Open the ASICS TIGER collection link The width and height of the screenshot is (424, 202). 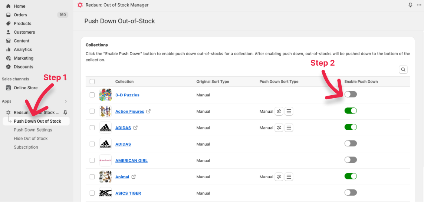pos(128,193)
